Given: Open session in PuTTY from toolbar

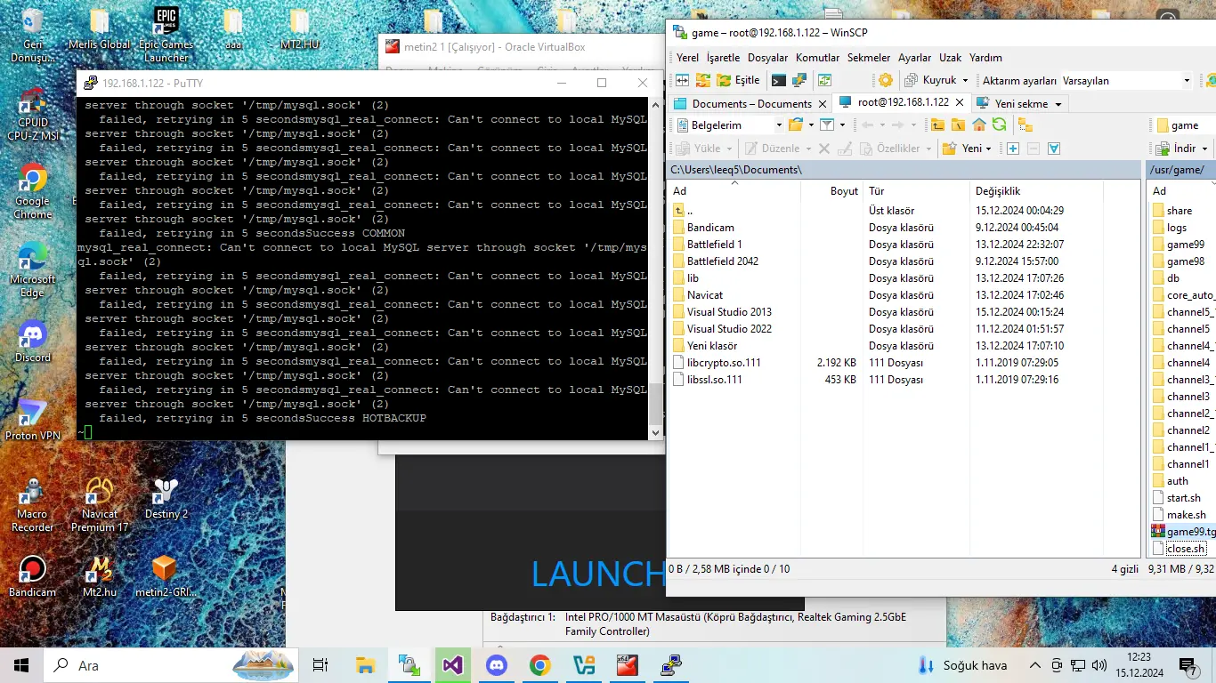Looking at the screenshot, I should click(x=799, y=80).
